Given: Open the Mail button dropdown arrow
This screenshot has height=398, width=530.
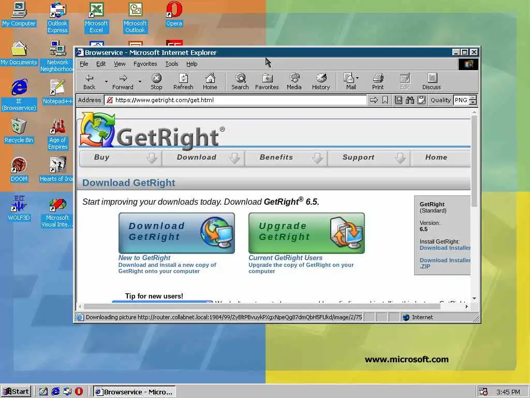Looking at the screenshot, I should (x=358, y=78).
